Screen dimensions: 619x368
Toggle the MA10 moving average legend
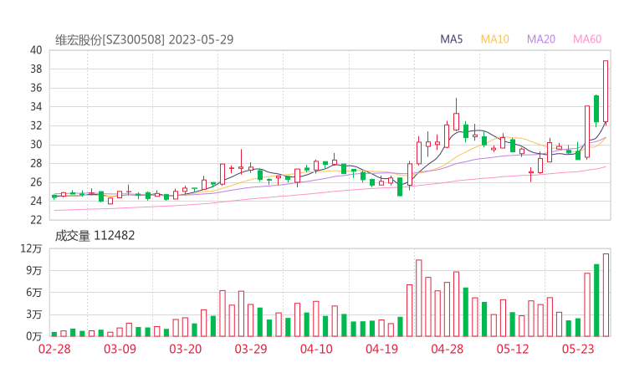494,39
